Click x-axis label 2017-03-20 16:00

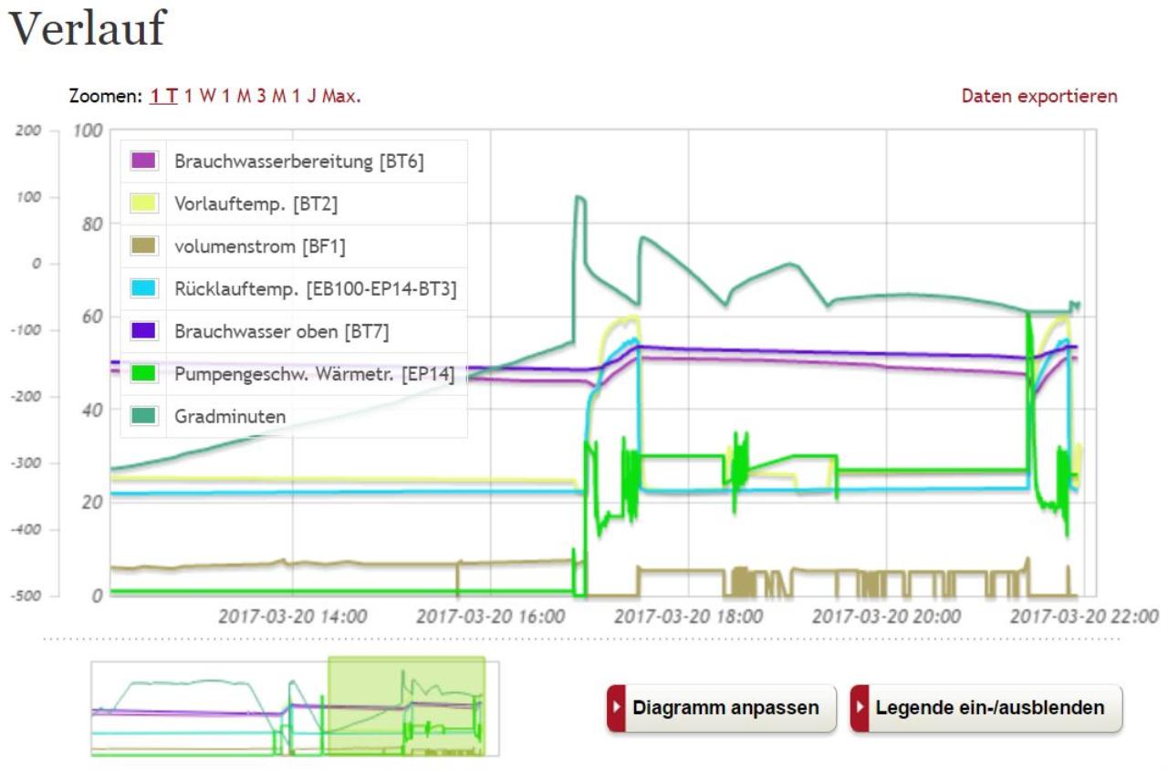[491, 616]
